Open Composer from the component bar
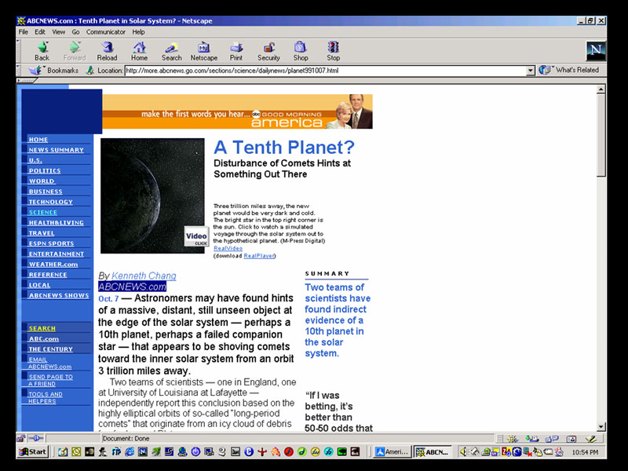The image size is (628, 471). [x=591, y=439]
